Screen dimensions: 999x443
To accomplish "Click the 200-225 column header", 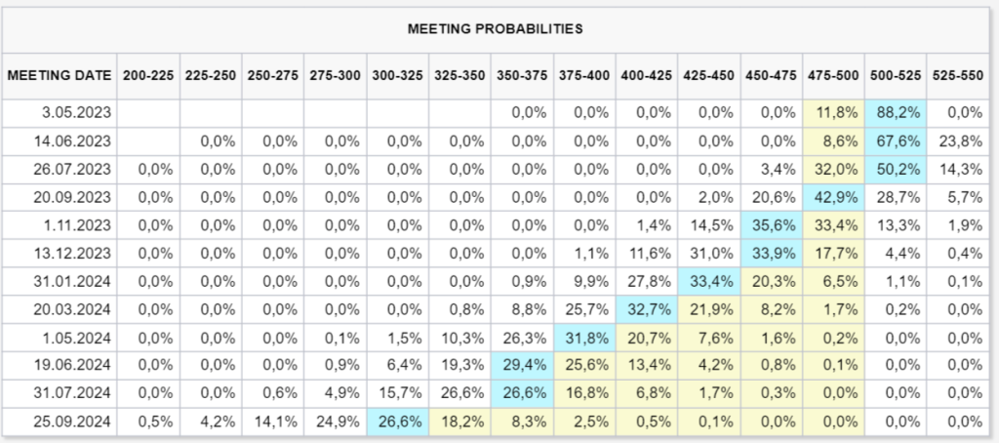I will [147, 75].
